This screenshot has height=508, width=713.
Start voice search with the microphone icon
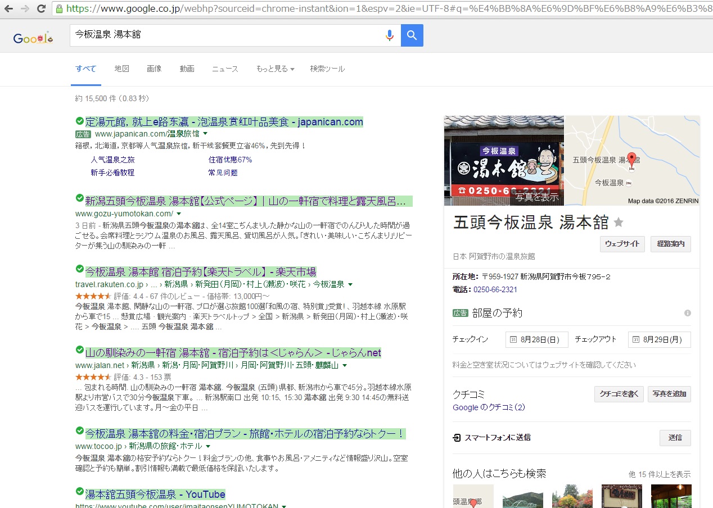coord(389,35)
